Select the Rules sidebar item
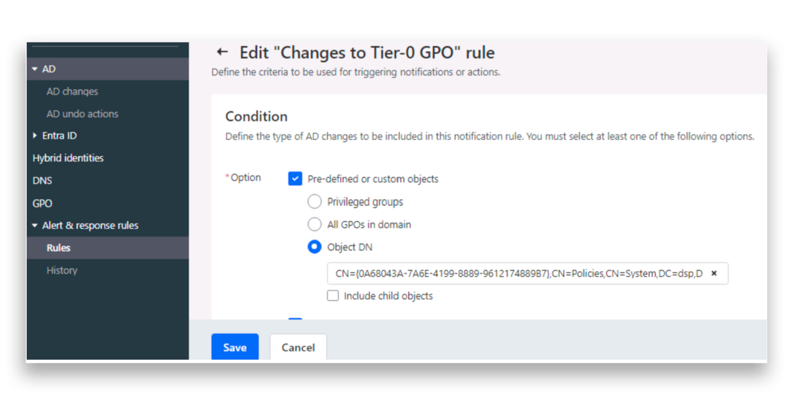The image size is (793, 405). pyautogui.click(x=58, y=247)
